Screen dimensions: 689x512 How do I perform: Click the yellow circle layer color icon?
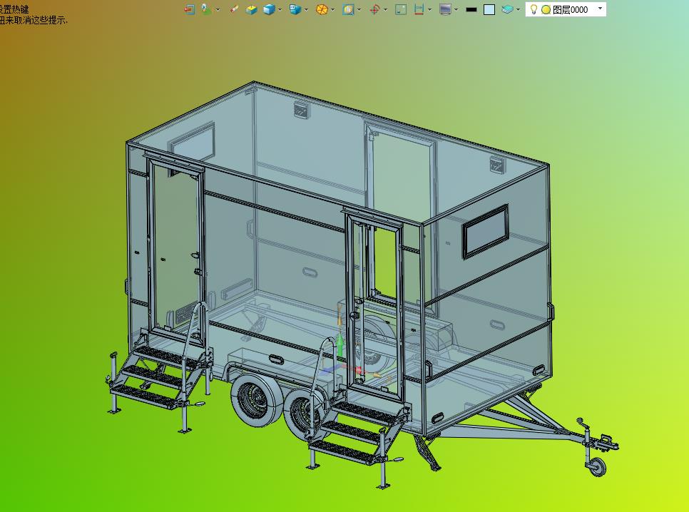[546, 10]
